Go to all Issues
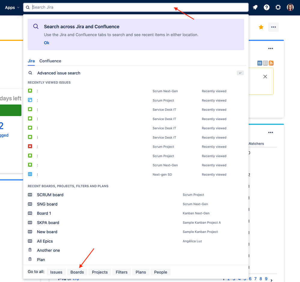This screenshot has height=282, width=300. tap(56, 272)
